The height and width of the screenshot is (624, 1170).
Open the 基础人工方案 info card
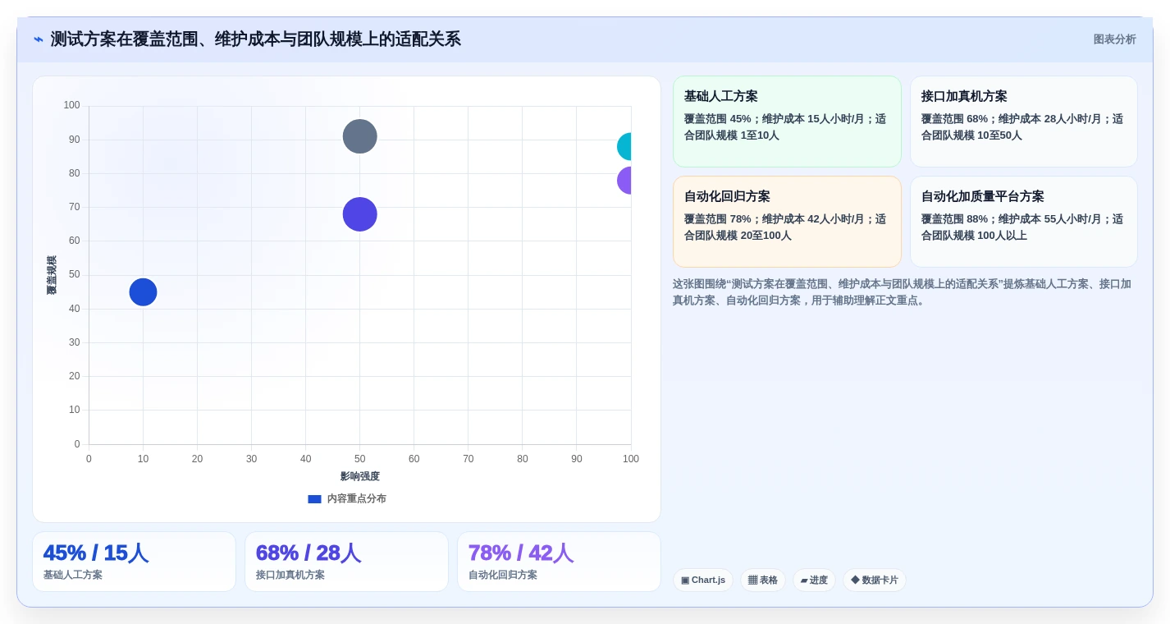(x=787, y=122)
